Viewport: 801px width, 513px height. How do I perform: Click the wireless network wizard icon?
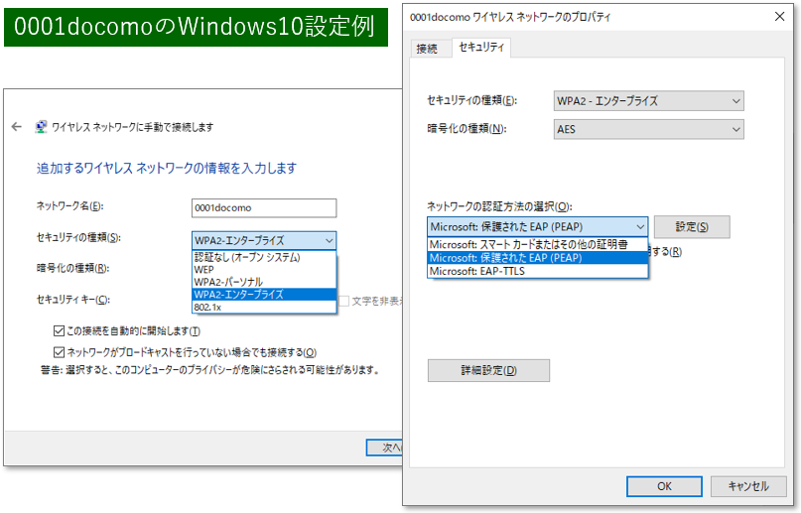[41, 127]
